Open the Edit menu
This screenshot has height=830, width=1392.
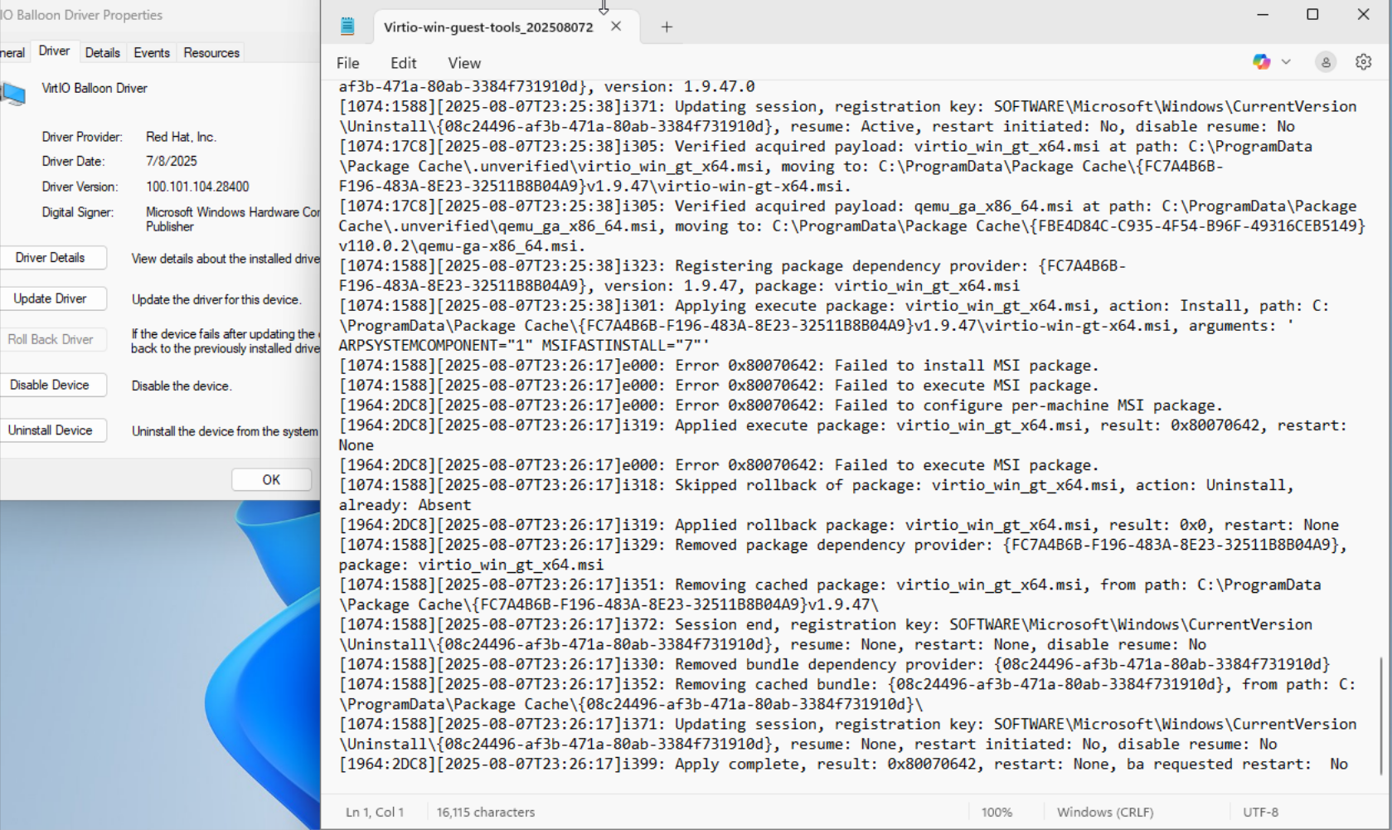404,63
